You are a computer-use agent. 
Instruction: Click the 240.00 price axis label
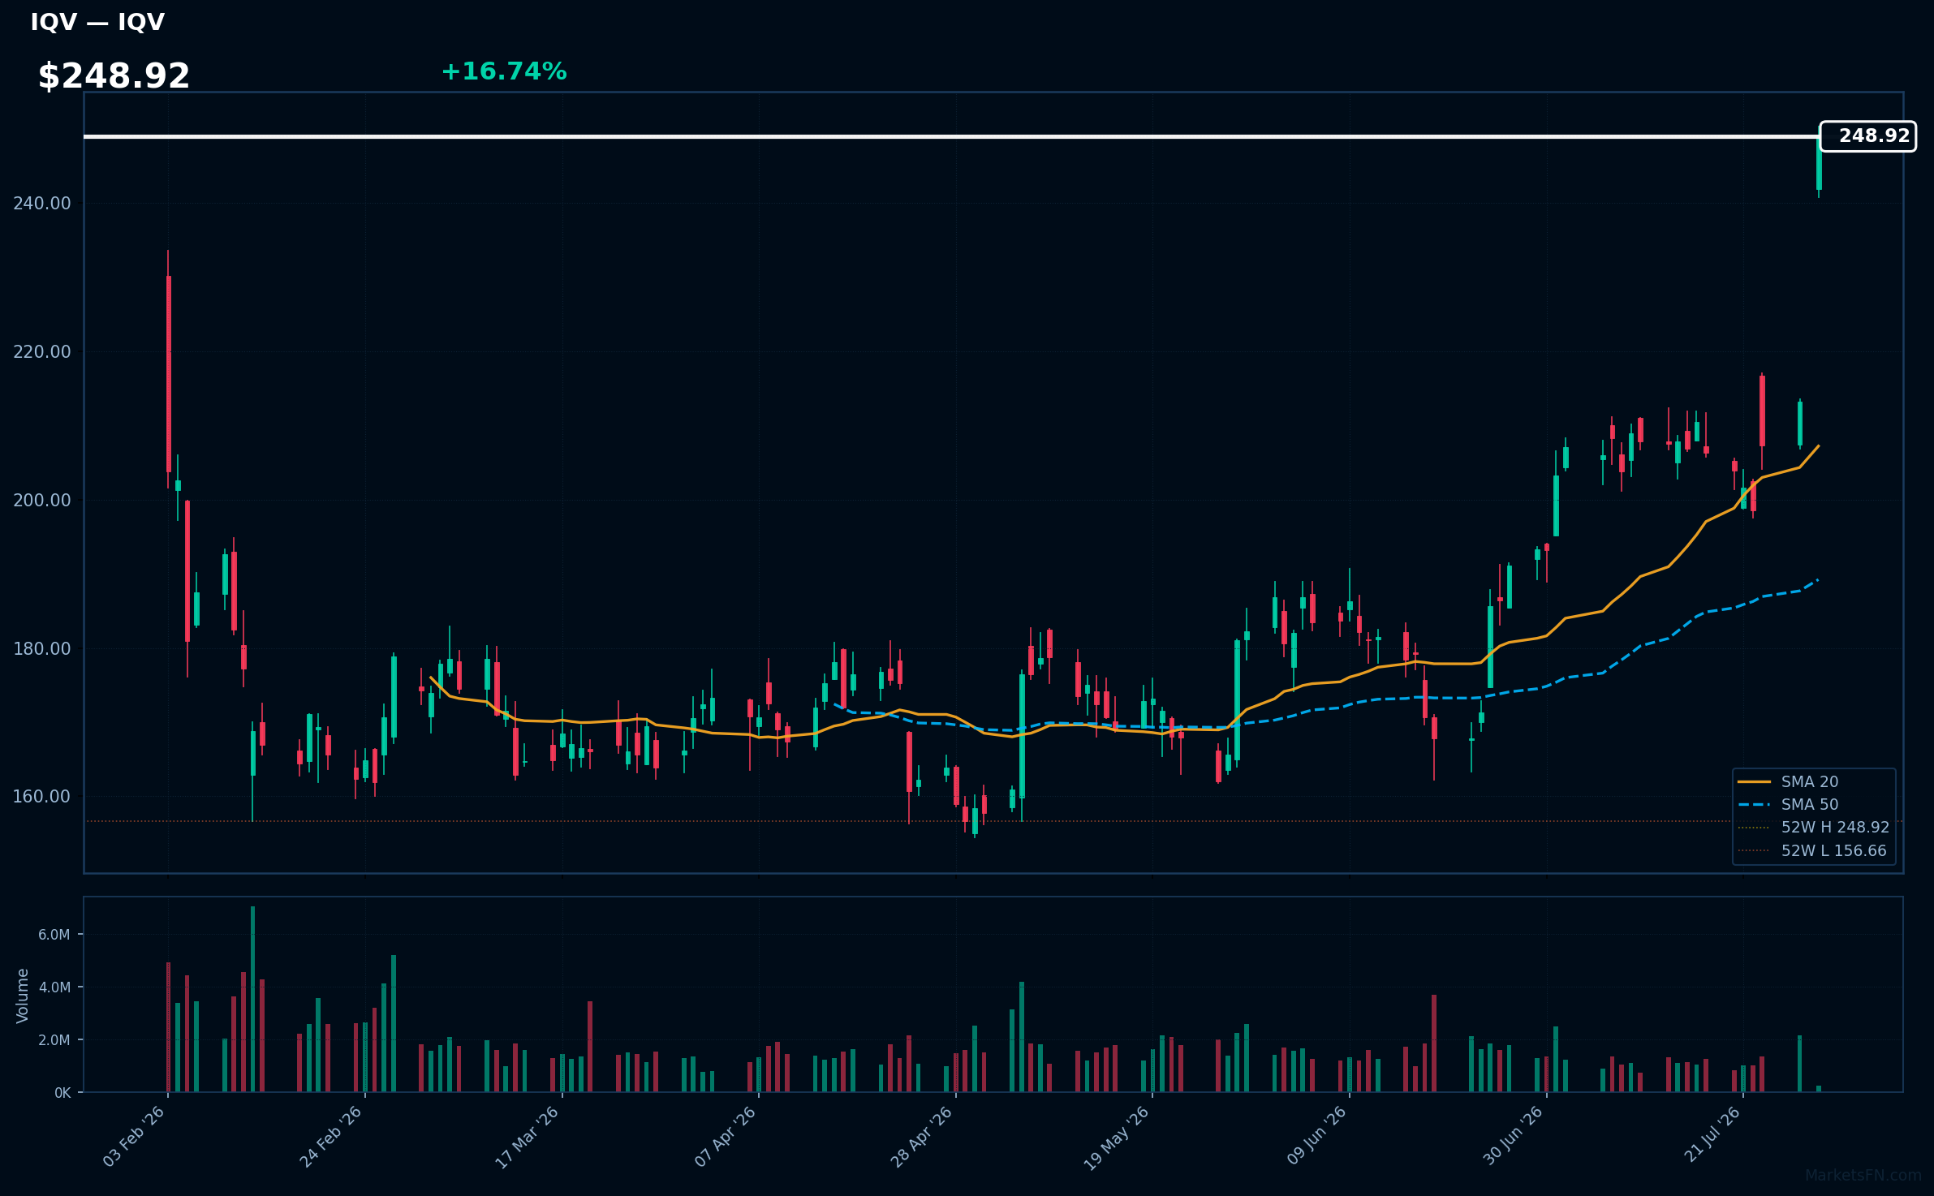tap(42, 203)
